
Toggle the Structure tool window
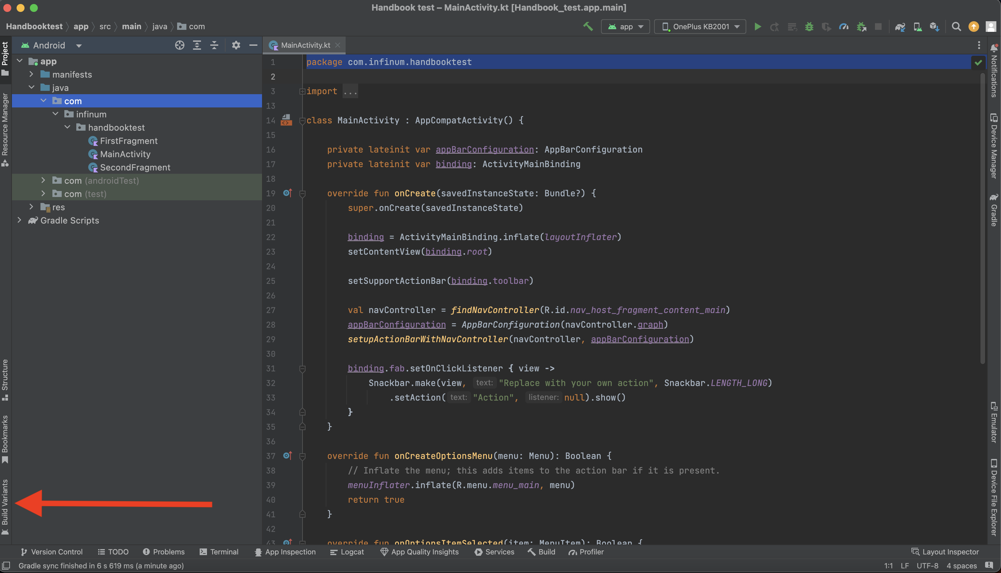5,379
